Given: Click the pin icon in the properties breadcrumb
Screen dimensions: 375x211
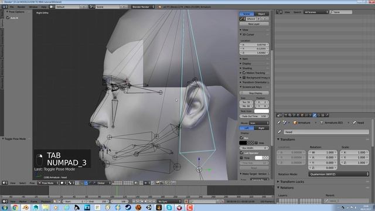Looking at the screenshot, I should click(x=279, y=122).
